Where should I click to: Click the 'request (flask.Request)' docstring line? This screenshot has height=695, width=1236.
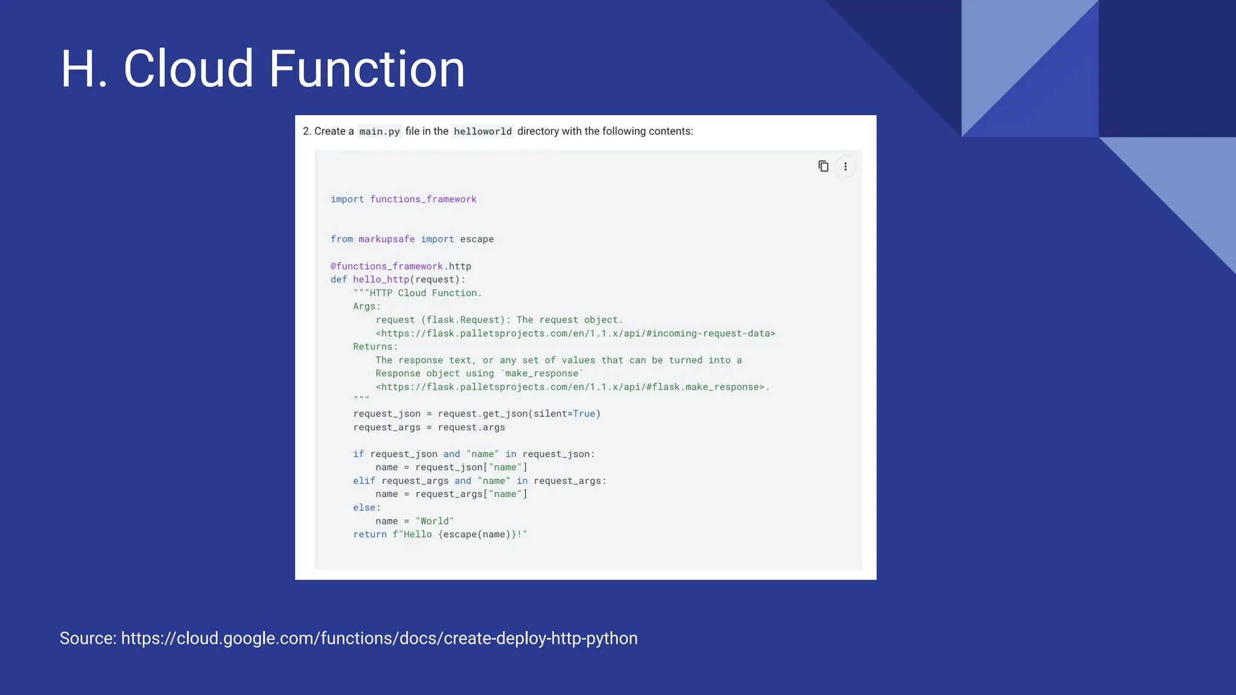click(499, 320)
